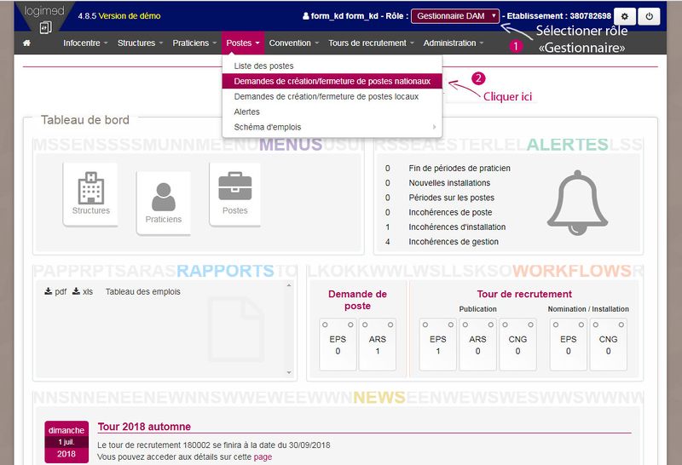Open Nomination / Installation CNG card
The width and height of the screenshot is (682, 465).
(x=608, y=345)
